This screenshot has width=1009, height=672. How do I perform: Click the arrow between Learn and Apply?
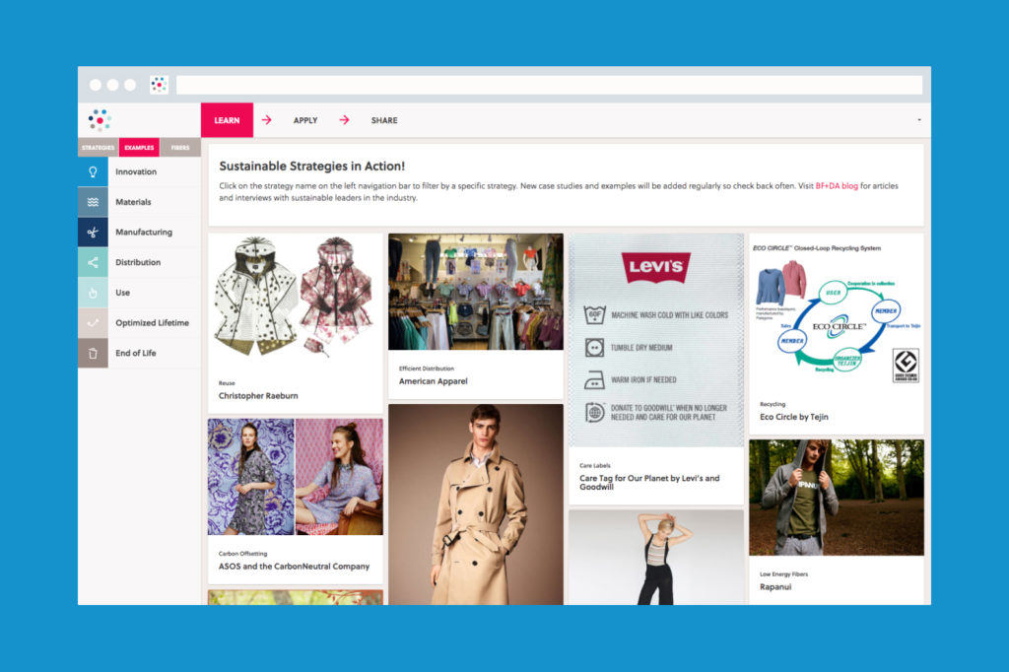(x=266, y=120)
